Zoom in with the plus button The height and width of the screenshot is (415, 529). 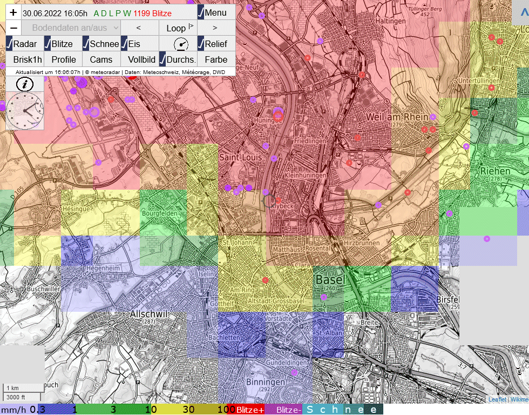13,12
